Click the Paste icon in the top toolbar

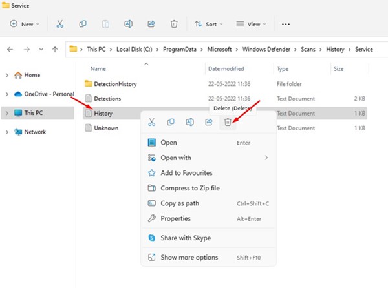point(105,24)
